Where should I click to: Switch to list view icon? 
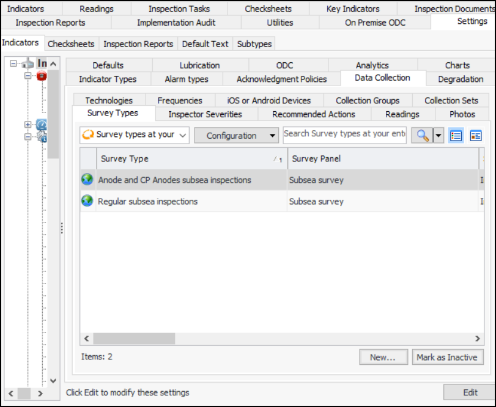(456, 136)
